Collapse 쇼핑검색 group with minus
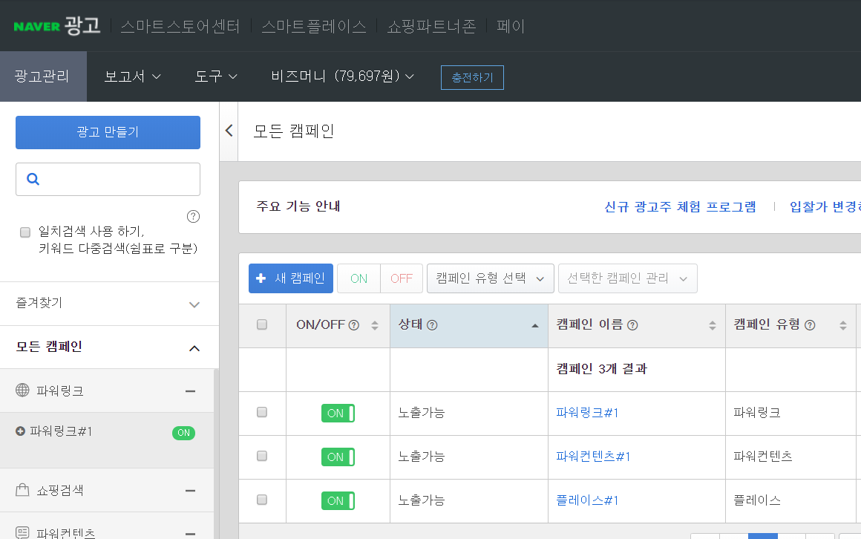Viewport: 861px width, 539px height. (x=191, y=491)
